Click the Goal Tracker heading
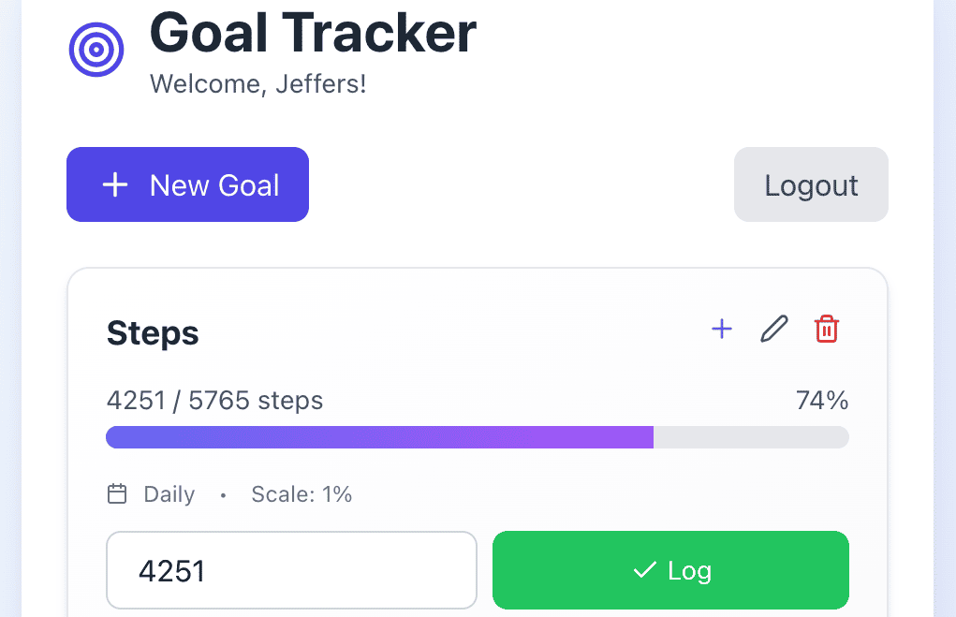Image resolution: width=956 pixels, height=617 pixels. 312,34
